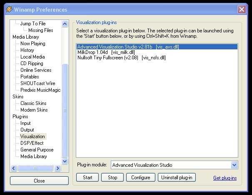This screenshot has width=252, height=195.
Task: Open General Purpose plug-ins page
Action: [37, 150]
